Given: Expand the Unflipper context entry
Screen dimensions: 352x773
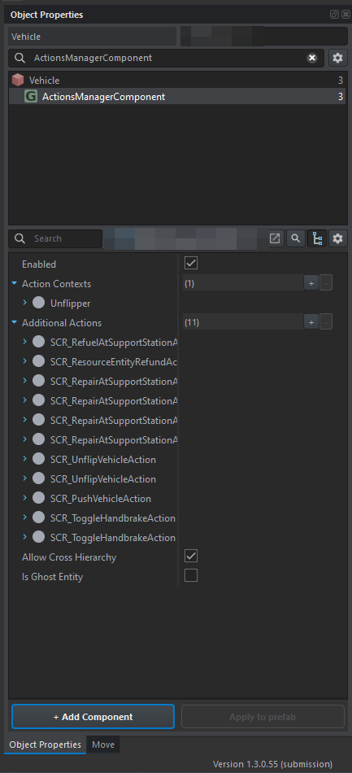Looking at the screenshot, I should pyautogui.click(x=24, y=303).
